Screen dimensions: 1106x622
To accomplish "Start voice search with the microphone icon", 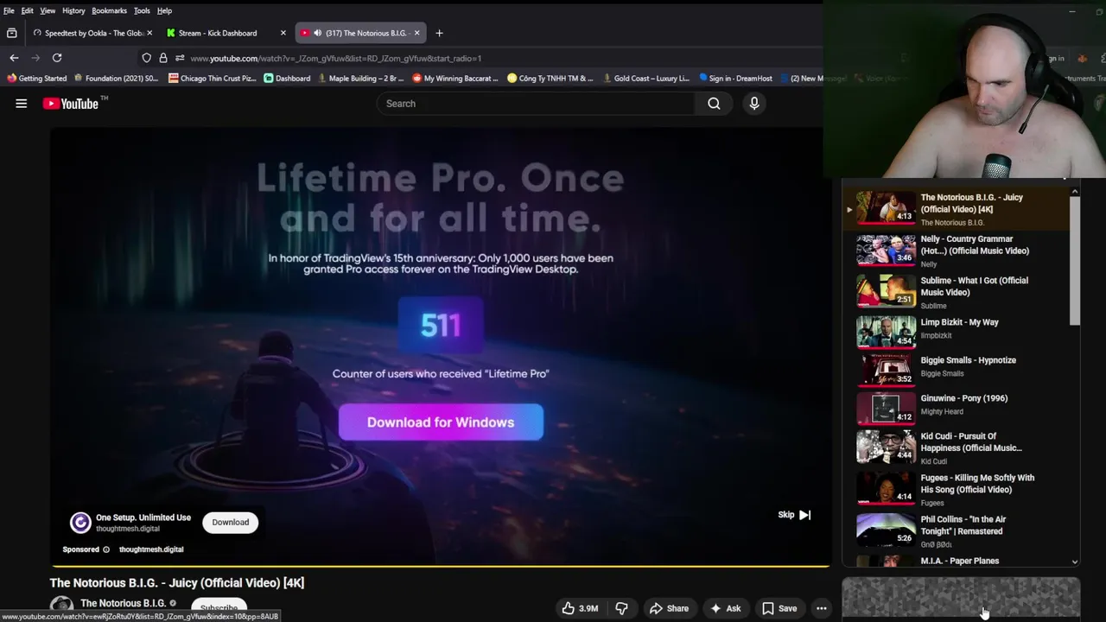I will [754, 104].
